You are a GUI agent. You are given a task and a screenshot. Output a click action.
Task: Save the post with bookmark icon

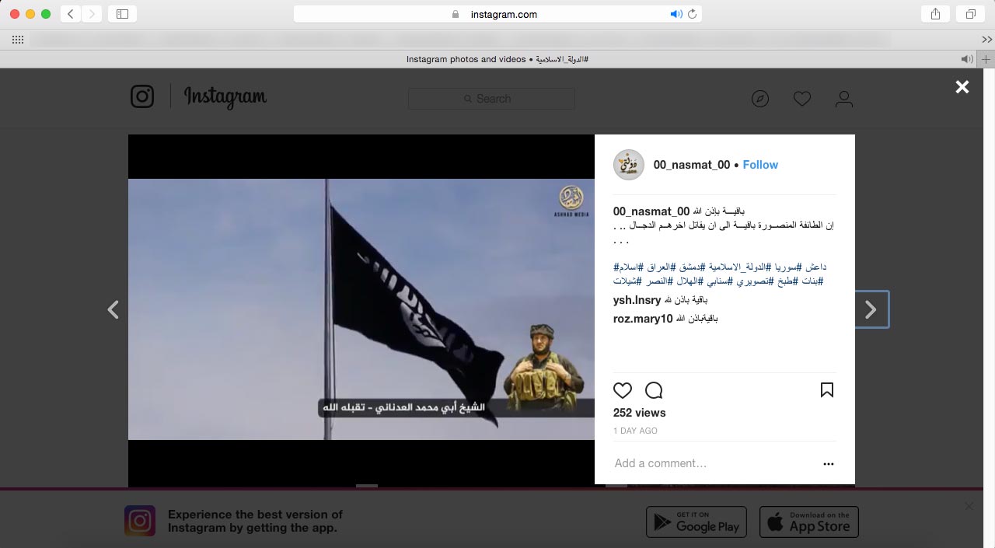click(827, 390)
